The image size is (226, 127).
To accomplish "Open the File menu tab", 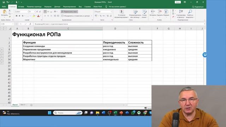I will point(4,7).
